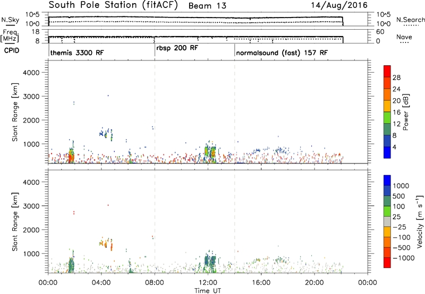Select the rbsp 200 RF mode label
The height and width of the screenshot is (294, 425).
point(177,48)
